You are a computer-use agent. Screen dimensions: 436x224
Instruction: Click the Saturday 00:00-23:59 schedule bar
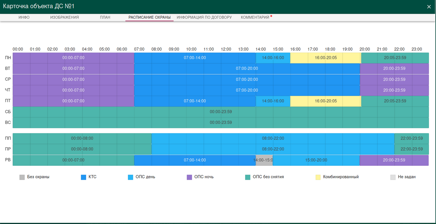pyautogui.click(x=221, y=112)
